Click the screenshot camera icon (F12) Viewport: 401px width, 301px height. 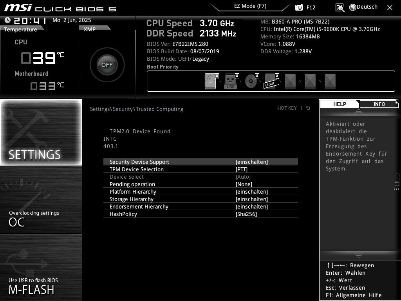pos(299,7)
